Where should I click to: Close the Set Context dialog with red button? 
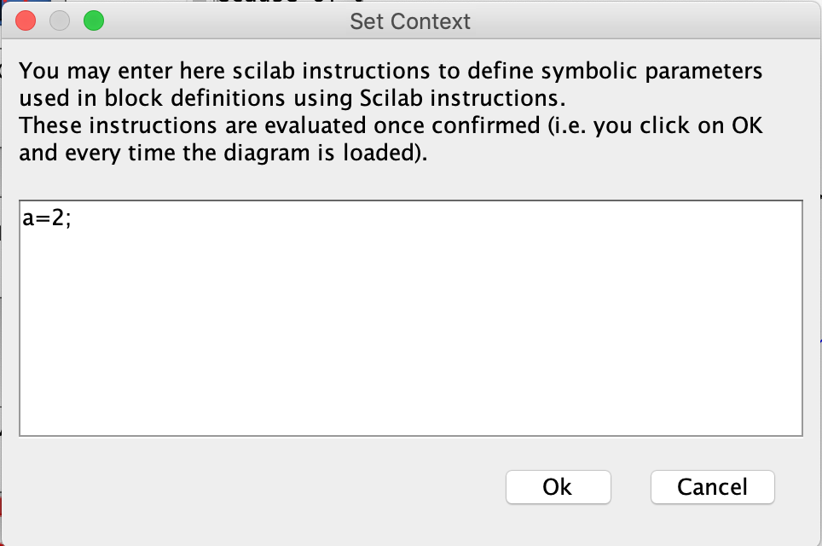(x=26, y=21)
